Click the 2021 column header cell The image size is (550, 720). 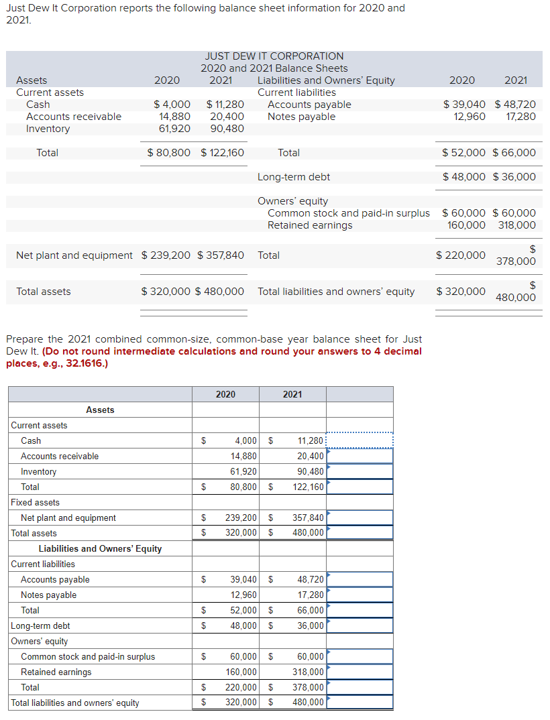pyautogui.click(x=292, y=394)
